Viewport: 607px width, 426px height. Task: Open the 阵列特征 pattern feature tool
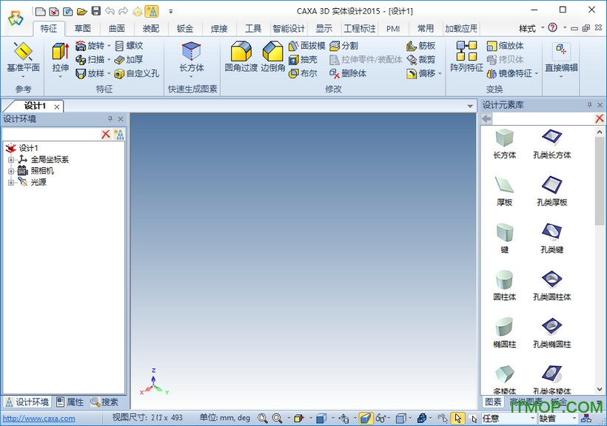[466, 57]
